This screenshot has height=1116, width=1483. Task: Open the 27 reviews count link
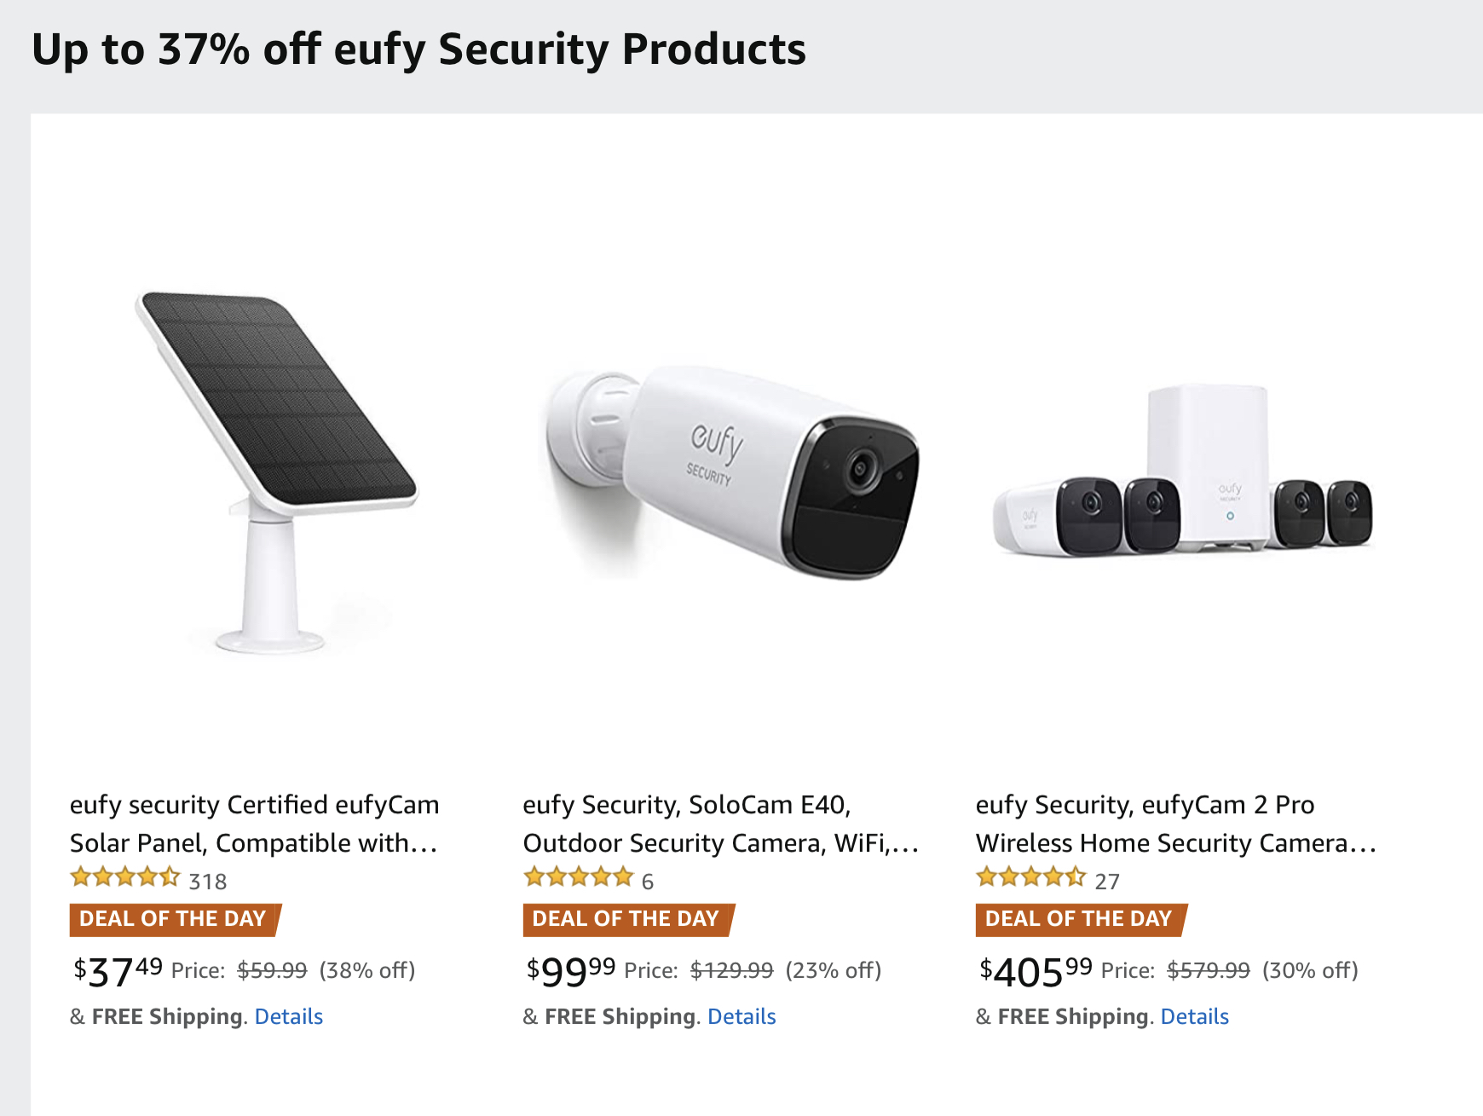click(x=1107, y=882)
